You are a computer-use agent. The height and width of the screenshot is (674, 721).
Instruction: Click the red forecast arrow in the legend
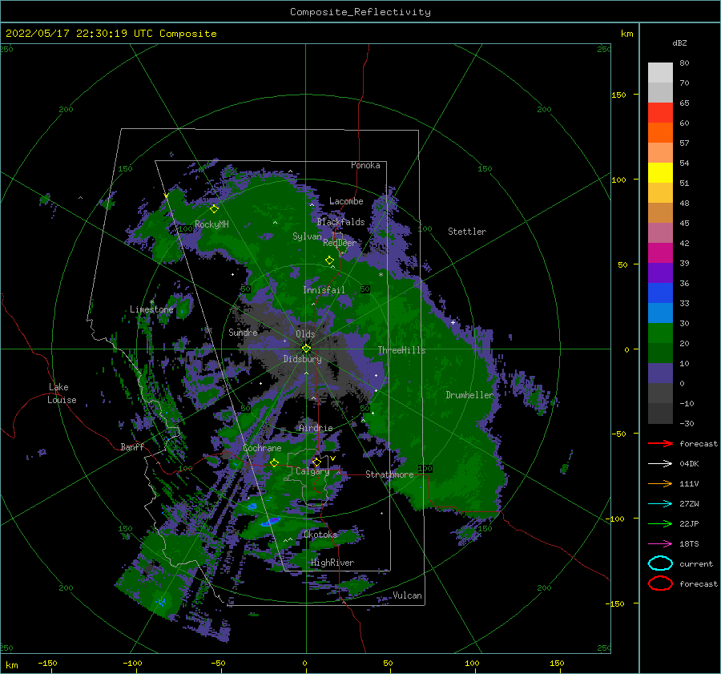pyautogui.click(x=660, y=443)
